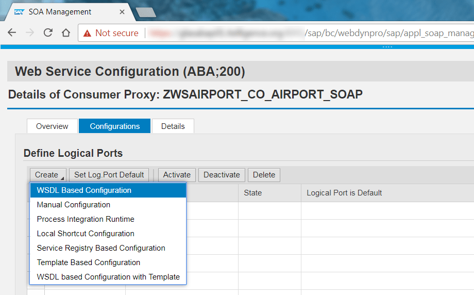This screenshot has width=474, height=295.
Task: Switch to the Overview tab
Action: tap(52, 126)
